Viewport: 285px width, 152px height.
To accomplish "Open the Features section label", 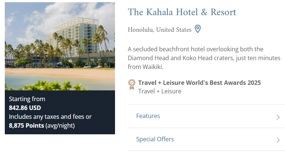I will 148,116.
